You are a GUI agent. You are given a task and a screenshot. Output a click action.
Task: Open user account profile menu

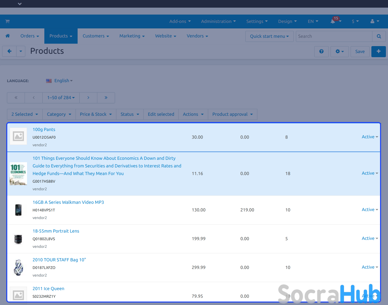374,21
